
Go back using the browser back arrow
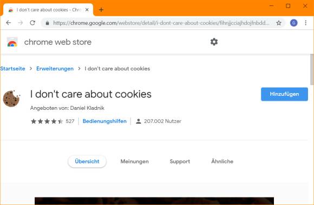[x=9, y=23]
